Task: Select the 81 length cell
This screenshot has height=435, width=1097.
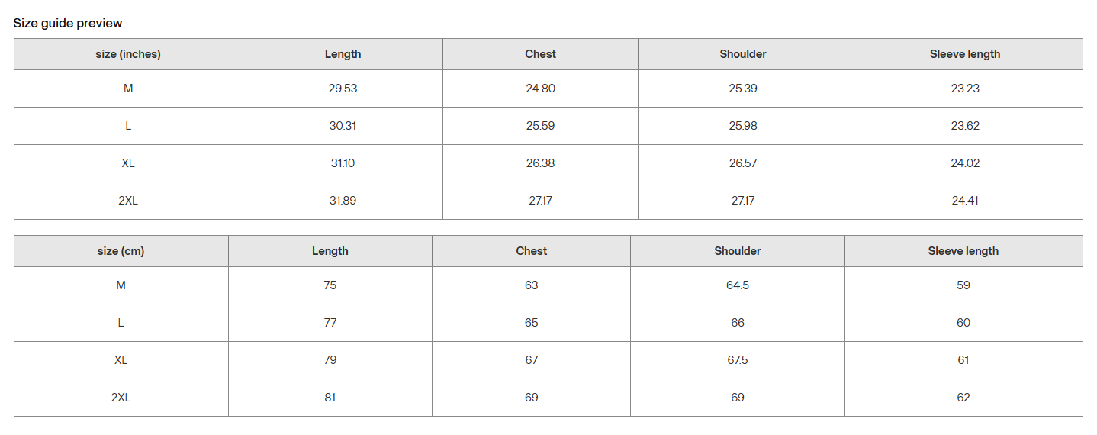Action: 330,398
